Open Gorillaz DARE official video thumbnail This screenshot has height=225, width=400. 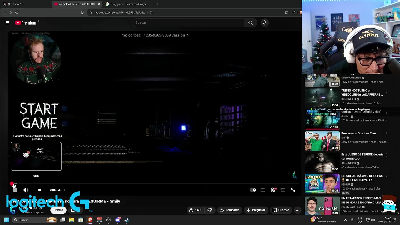(322, 119)
